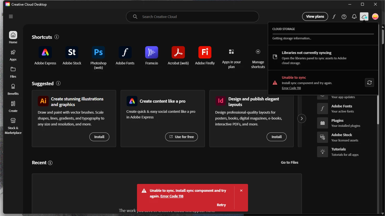Launch the Adobe Stock shortcut
This screenshot has width=385, height=216.
tap(72, 55)
